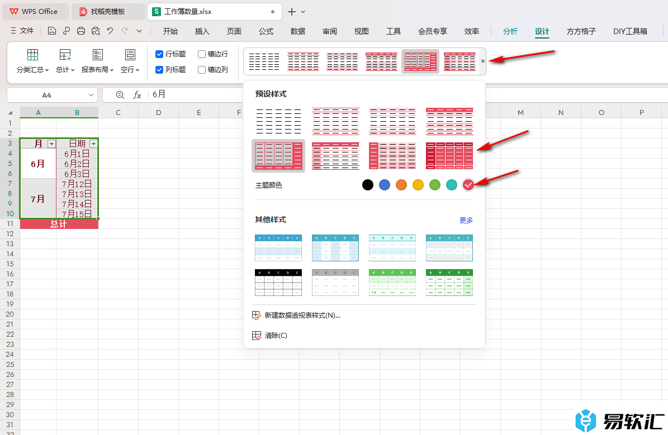Select the dark red preset style thumbnail
Image resolution: width=668 pixels, height=435 pixels.
[x=449, y=156]
